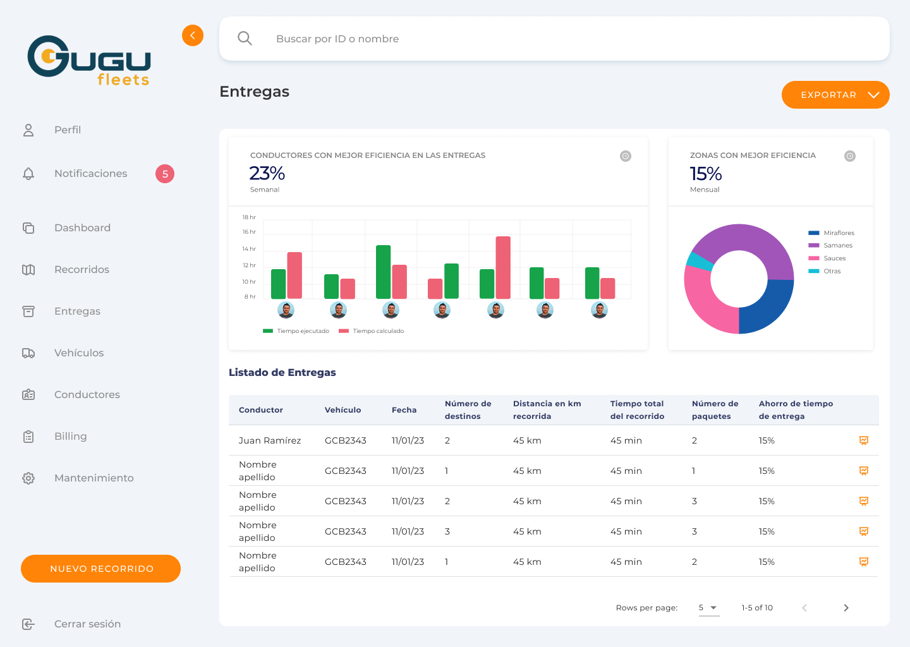
Task: Click the Vehículos truck icon
Action: (x=28, y=353)
